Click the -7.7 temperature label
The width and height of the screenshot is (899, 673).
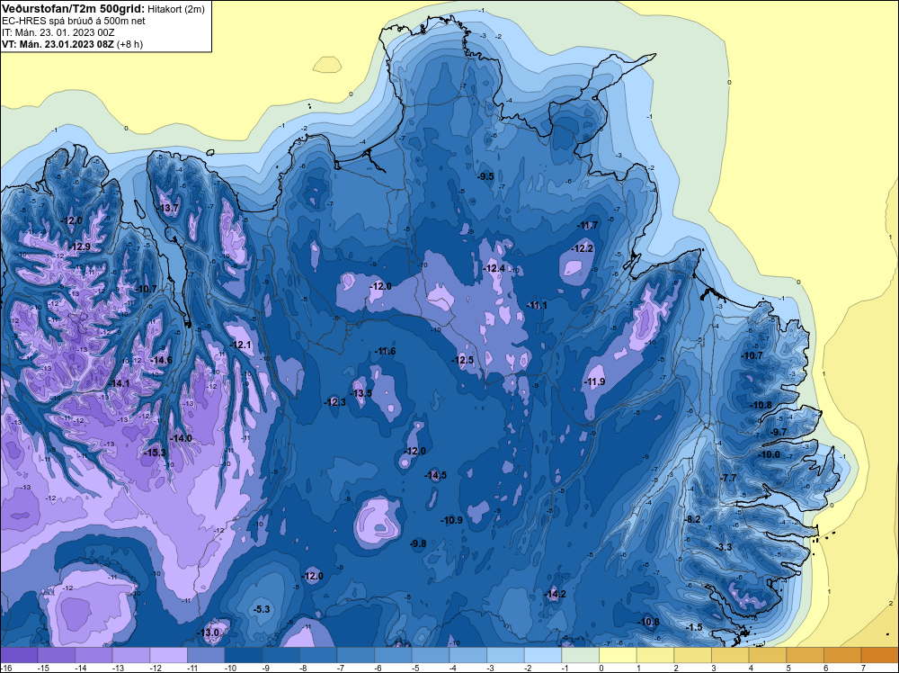click(729, 478)
